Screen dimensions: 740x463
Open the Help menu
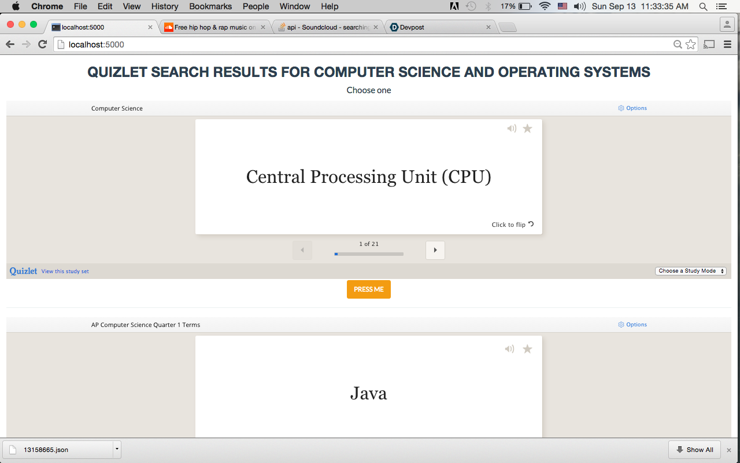[330, 6]
